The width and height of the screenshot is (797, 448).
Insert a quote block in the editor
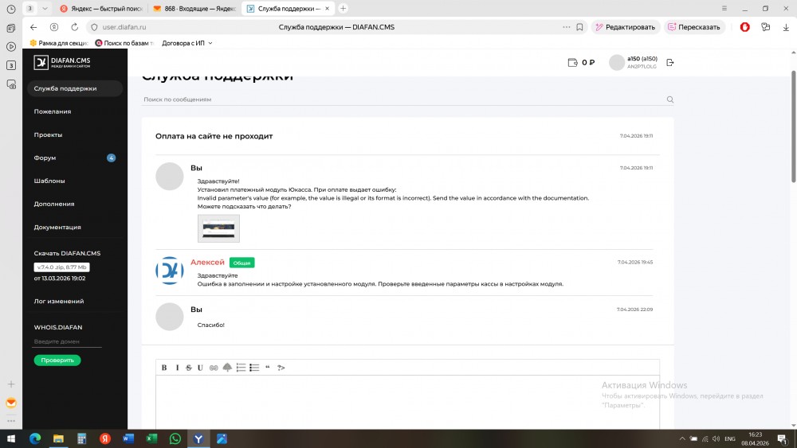point(268,368)
